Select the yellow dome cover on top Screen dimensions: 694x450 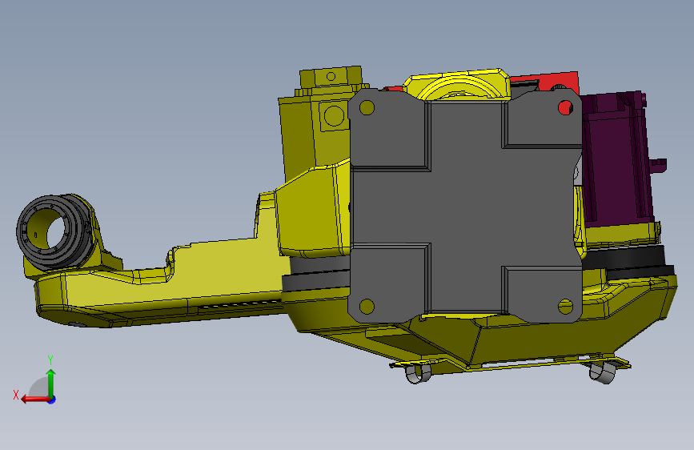457,85
